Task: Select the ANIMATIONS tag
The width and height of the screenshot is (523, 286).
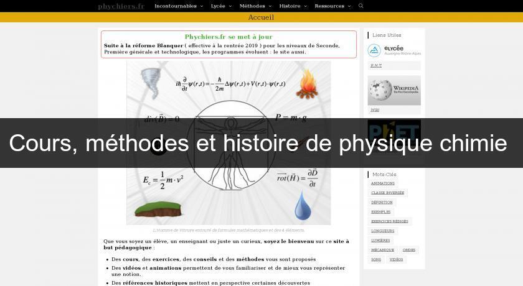Action: pos(383,183)
